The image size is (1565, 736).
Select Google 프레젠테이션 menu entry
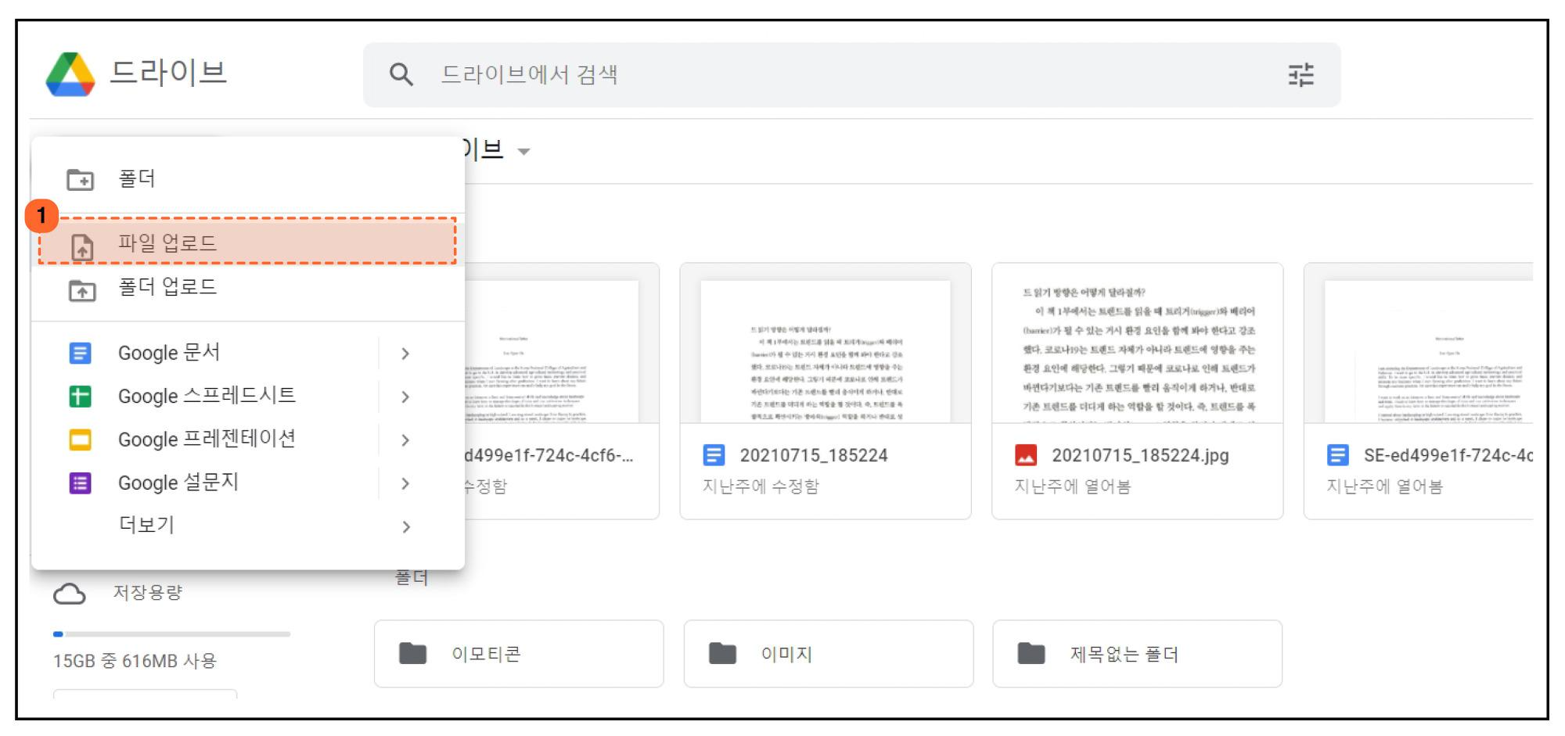248,440
